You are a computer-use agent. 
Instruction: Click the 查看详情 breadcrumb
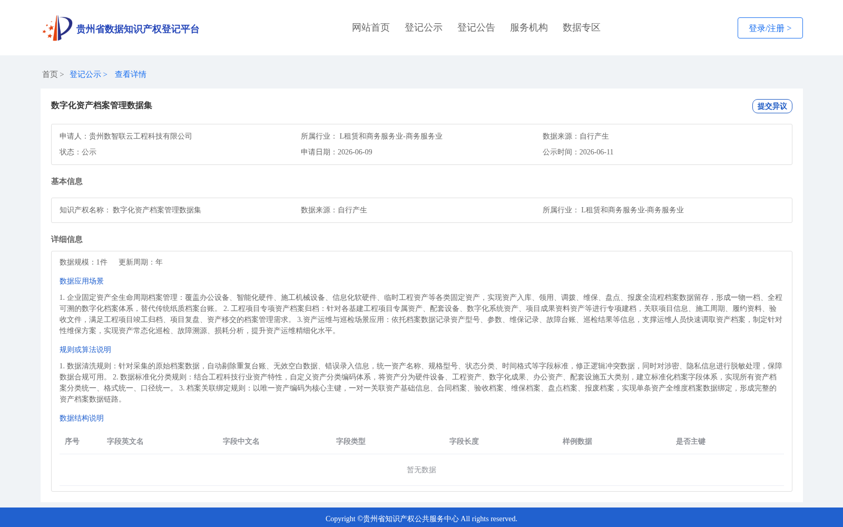click(131, 74)
